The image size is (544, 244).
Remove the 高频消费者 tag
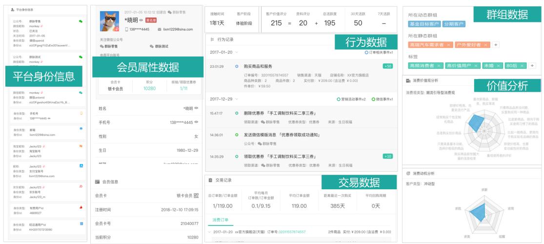(x=439, y=65)
